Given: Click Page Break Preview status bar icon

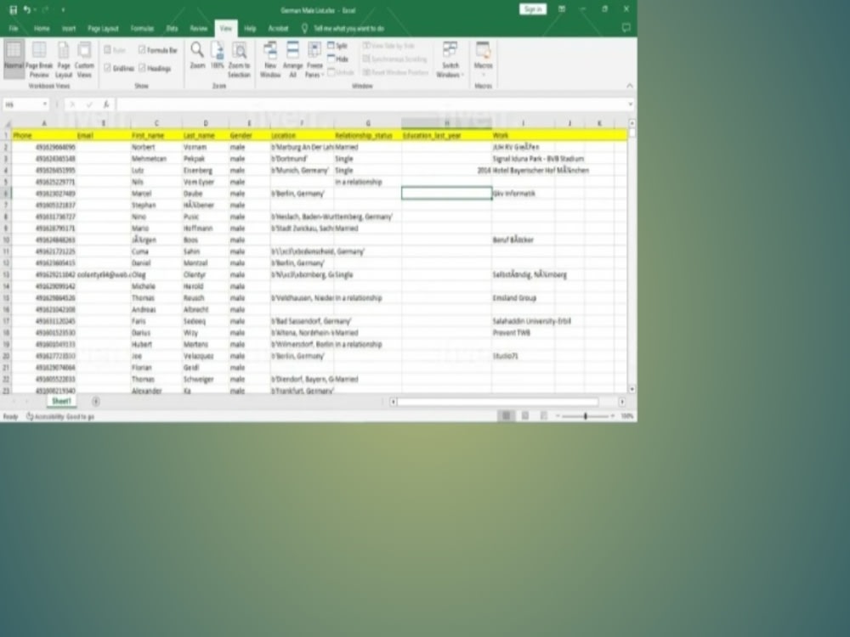Looking at the screenshot, I should click(x=543, y=415).
